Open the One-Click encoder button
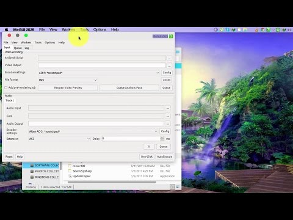This screenshot has height=220, width=293. [x=146, y=156]
